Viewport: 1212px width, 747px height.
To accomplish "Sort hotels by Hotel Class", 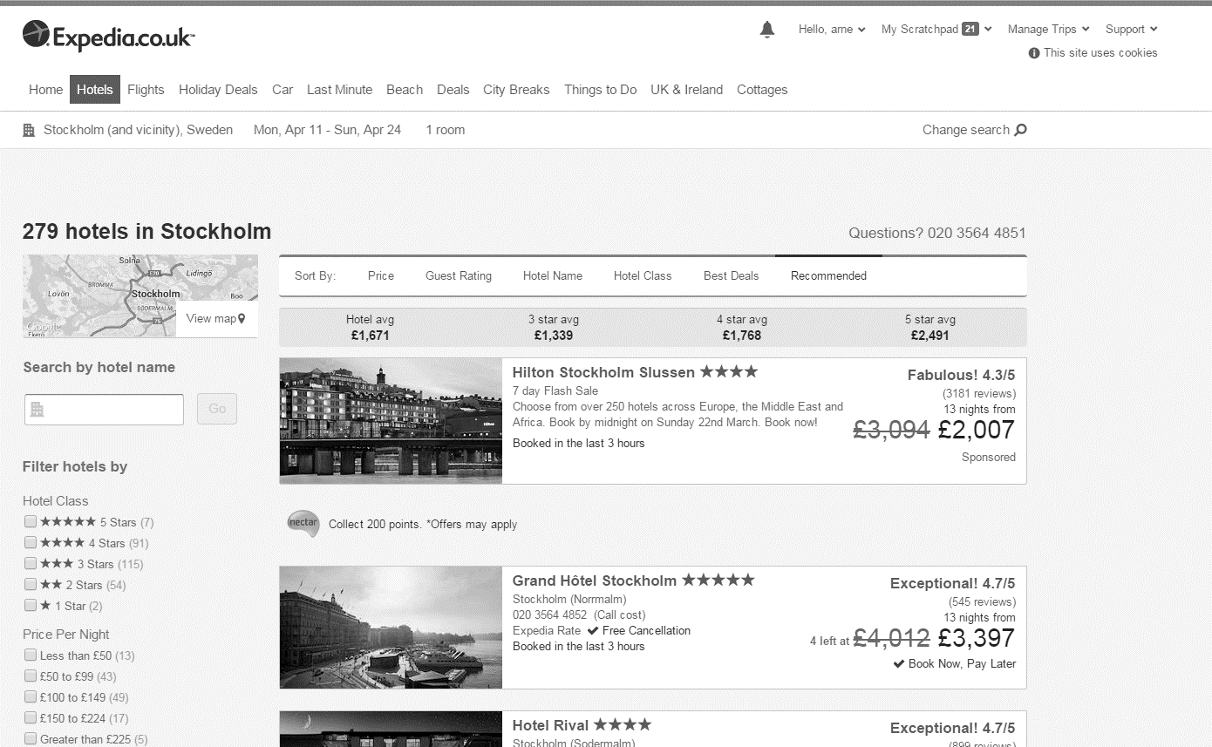I will [643, 276].
